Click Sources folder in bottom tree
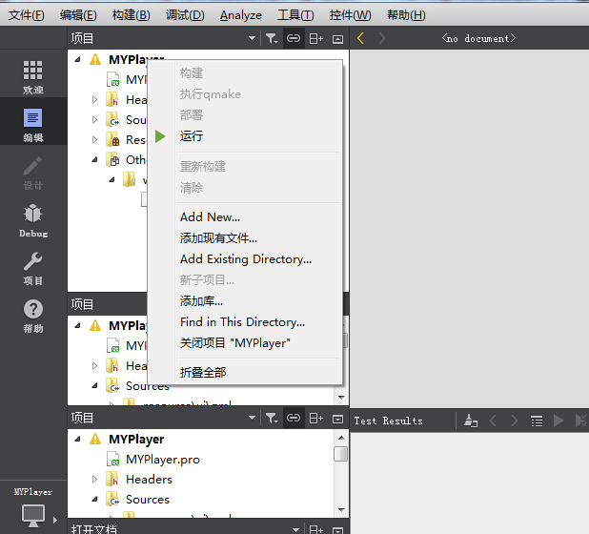This screenshot has width=589, height=534. (147, 500)
